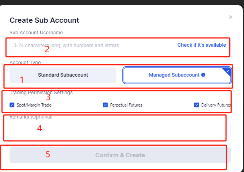Click the "Sub Account Username" field label
244x172 pixels.
36,32
